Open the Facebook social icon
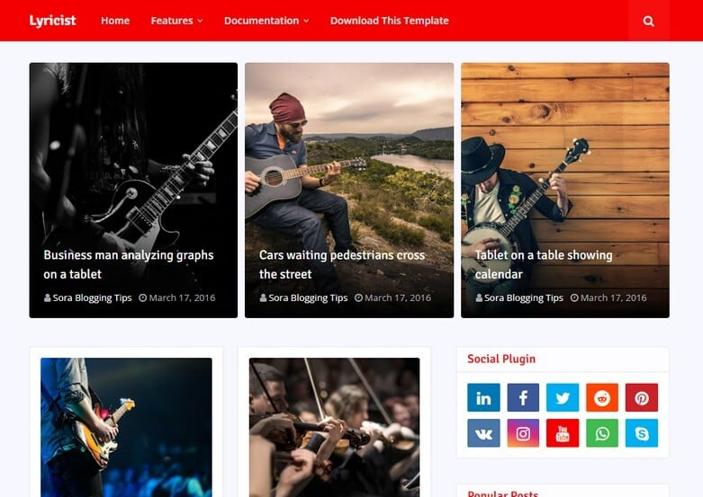The height and width of the screenshot is (497, 703). tap(523, 397)
